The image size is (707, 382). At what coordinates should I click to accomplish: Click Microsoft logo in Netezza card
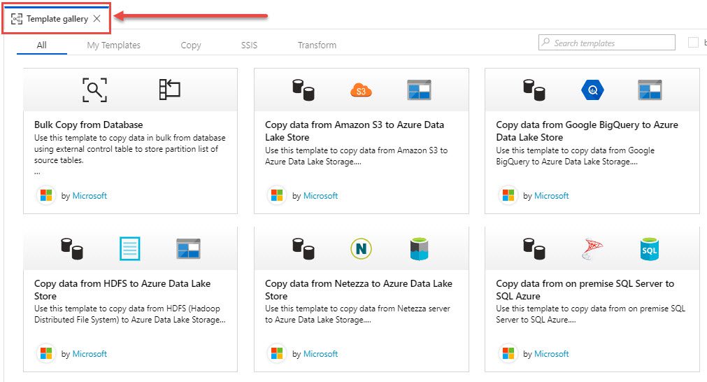tap(277, 353)
